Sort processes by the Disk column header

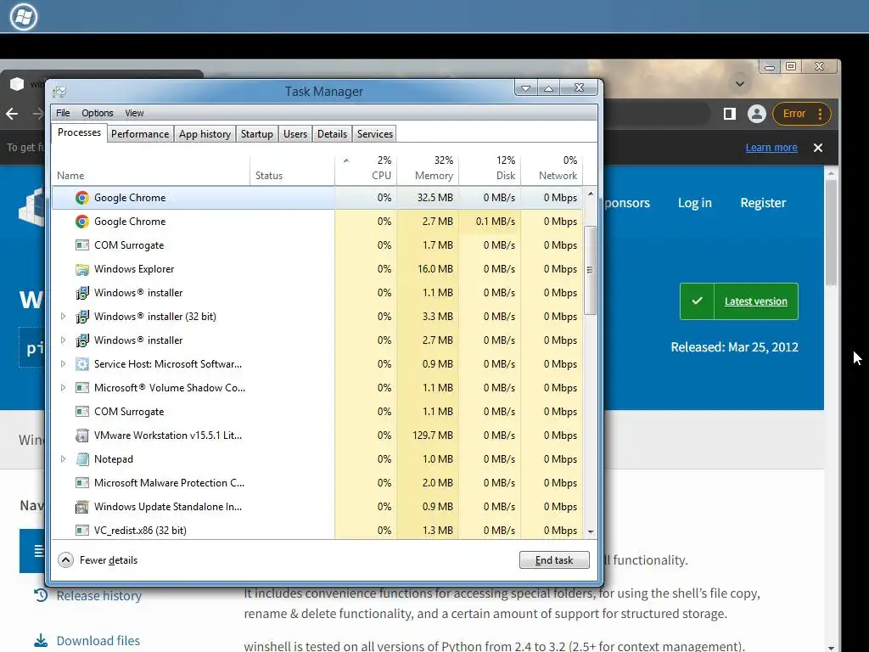[490, 168]
